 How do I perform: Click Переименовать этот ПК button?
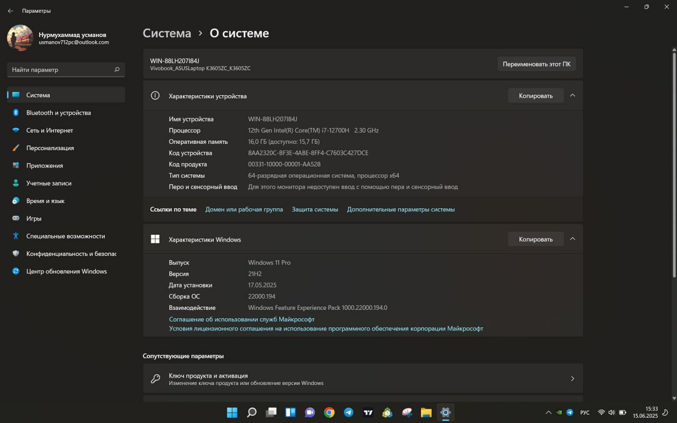pos(536,64)
